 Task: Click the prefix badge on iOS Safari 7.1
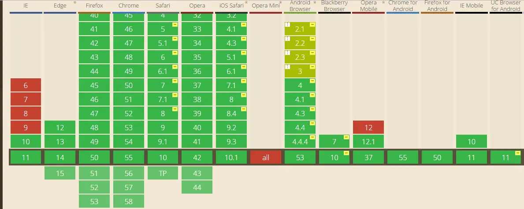click(244, 81)
